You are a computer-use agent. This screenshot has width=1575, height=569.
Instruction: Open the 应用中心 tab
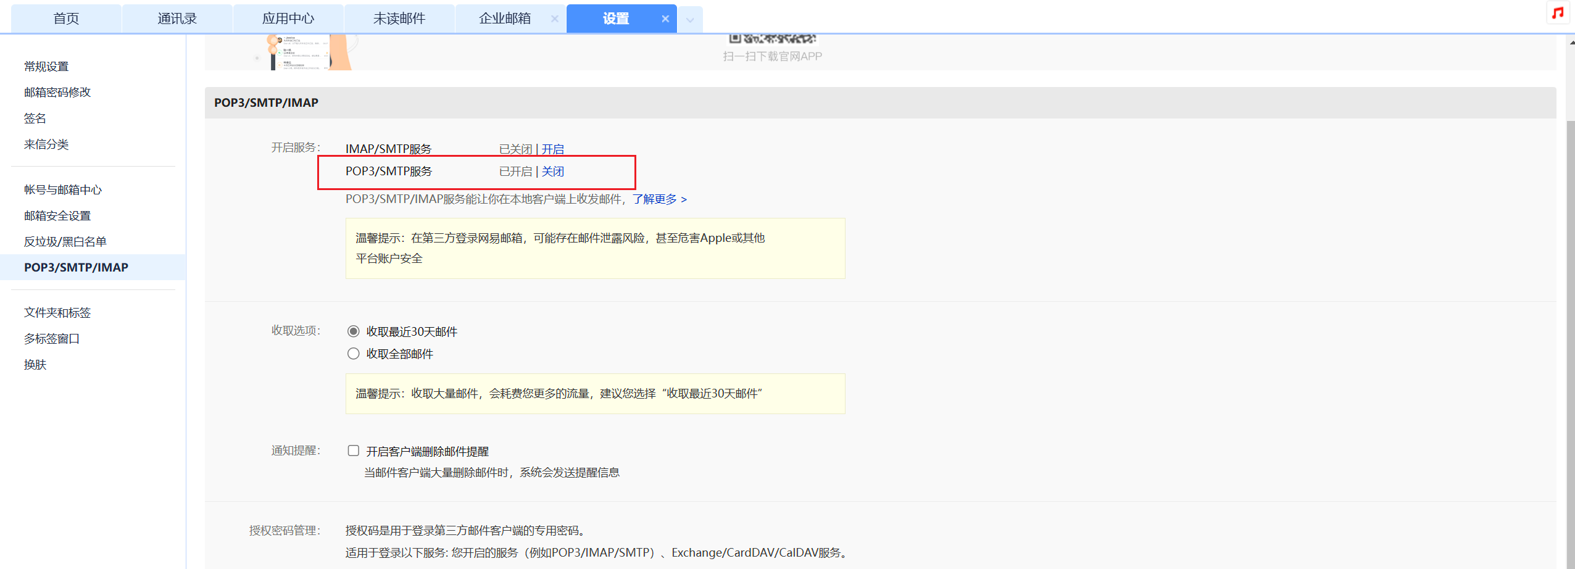(288, 19)
